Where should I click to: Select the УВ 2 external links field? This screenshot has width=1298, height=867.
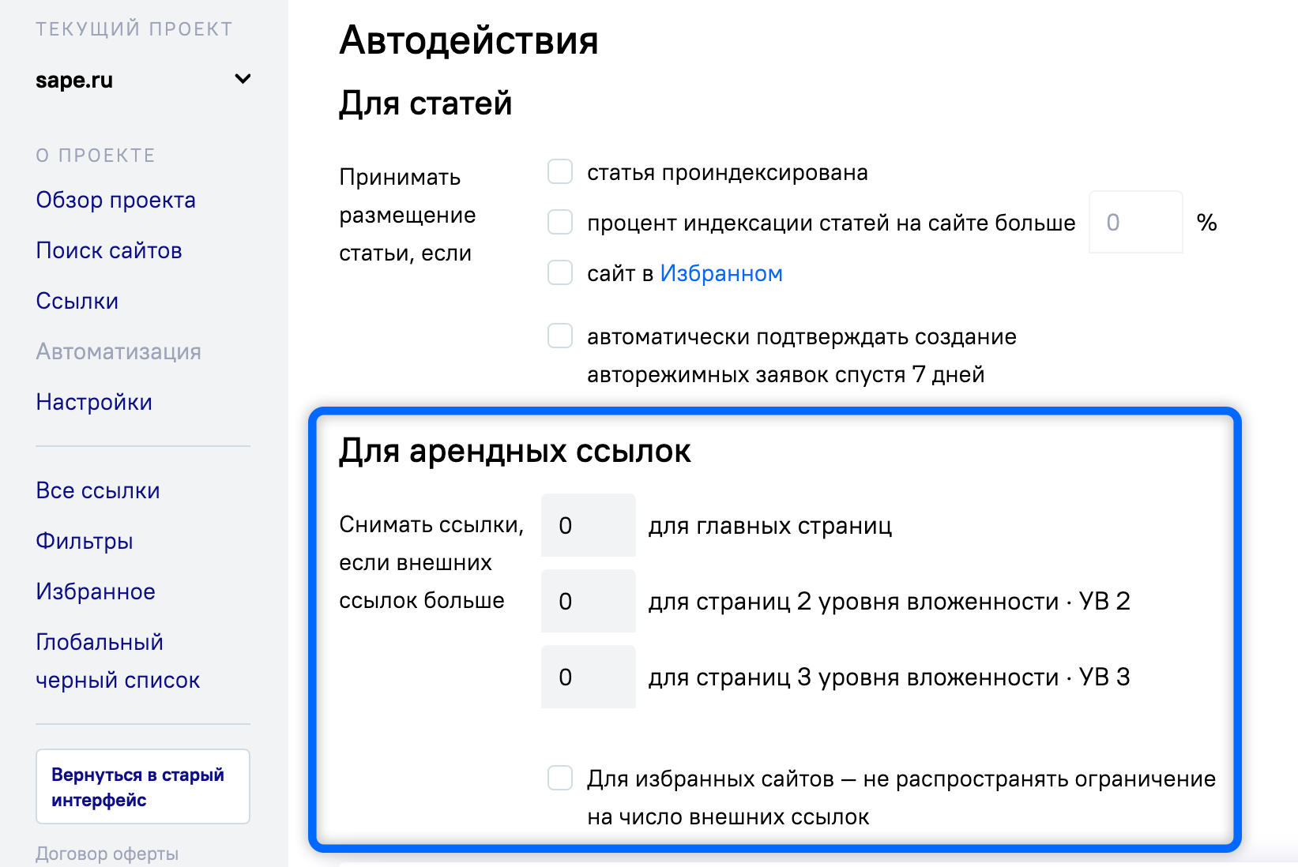click(x=589, y=601)
